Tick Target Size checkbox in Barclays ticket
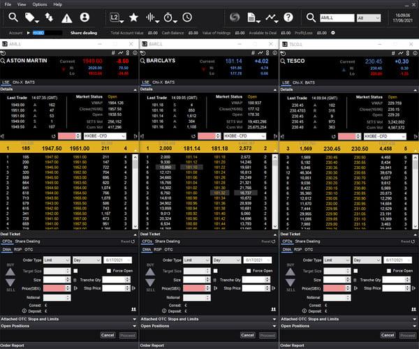Image resolution: width=419 pixels, height=349 pixels. [x=215, y=271]
